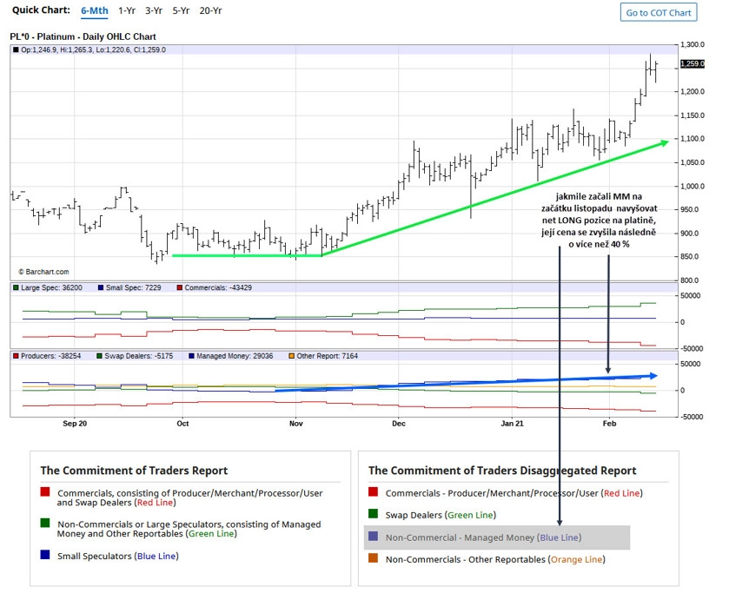The width and height of the screenshot is (729, 593).
Task: Click the Barchart.com copyright text
Action: (x=43, y=272)
